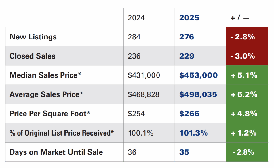274x168 pixels.
Task: Select Days on Market Until Sale label
Action: 56,152
